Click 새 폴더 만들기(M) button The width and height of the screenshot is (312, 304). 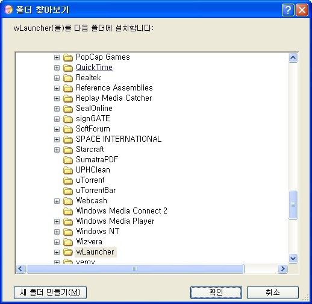pyautogui.click(x=50, y=293)
